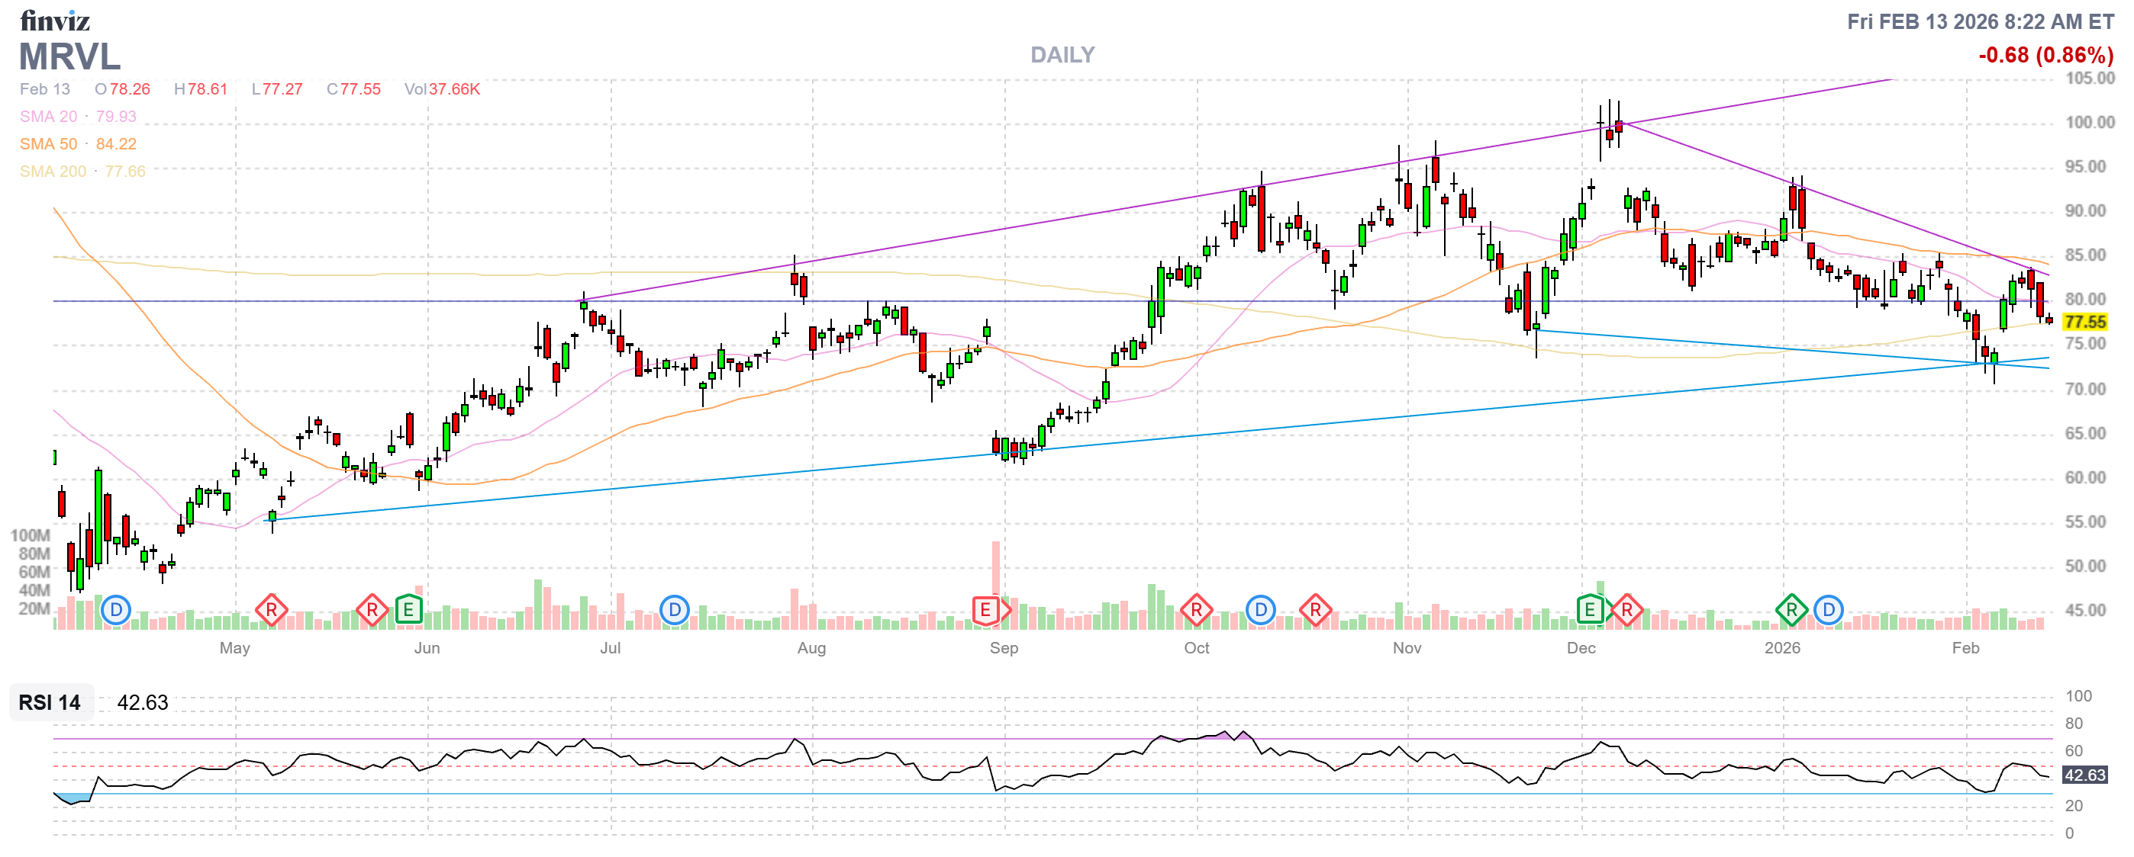Click the 42.63 RSI value tag
This screenshot has width=2134, height=857.
[x=2084, y=775]
